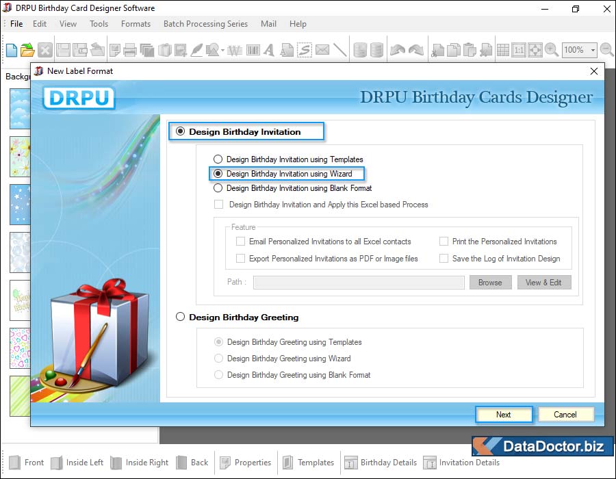Click the Next button
This screenshot has height=479, width=616.
[x=504, y=414]
